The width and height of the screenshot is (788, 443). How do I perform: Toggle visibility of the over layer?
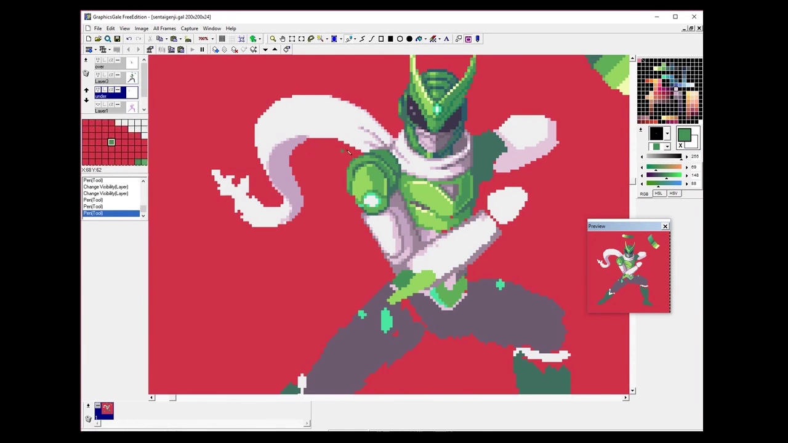click(98, 60)
